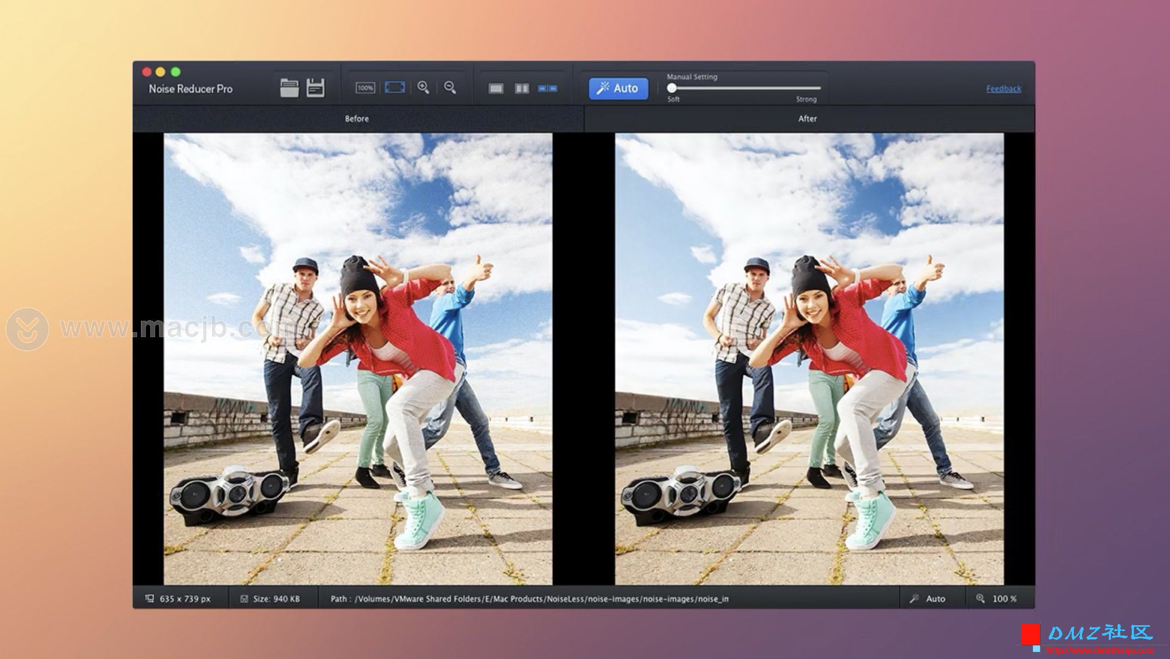Open the Feedback link

point(1003,88)
